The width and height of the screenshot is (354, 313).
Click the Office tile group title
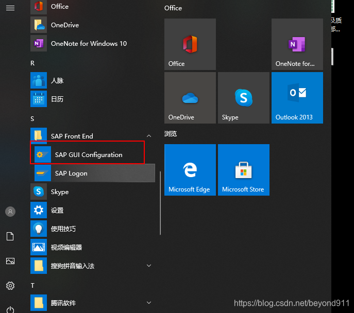click(173, 8)
